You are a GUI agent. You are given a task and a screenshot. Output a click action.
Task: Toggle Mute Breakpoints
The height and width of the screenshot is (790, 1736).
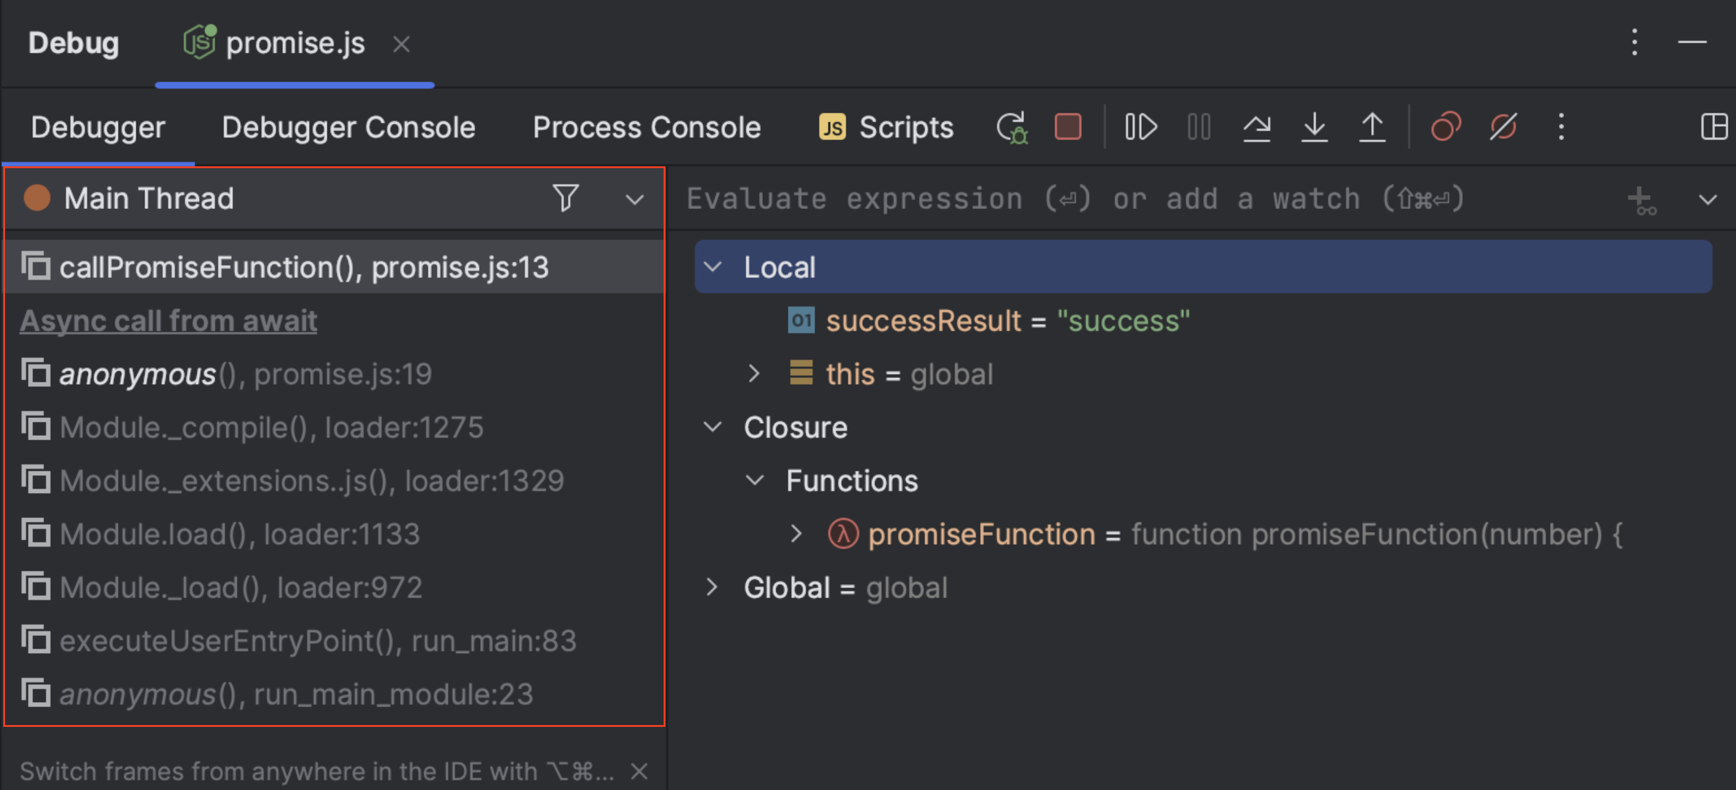pyautogui.click(x=1504, y=127)
